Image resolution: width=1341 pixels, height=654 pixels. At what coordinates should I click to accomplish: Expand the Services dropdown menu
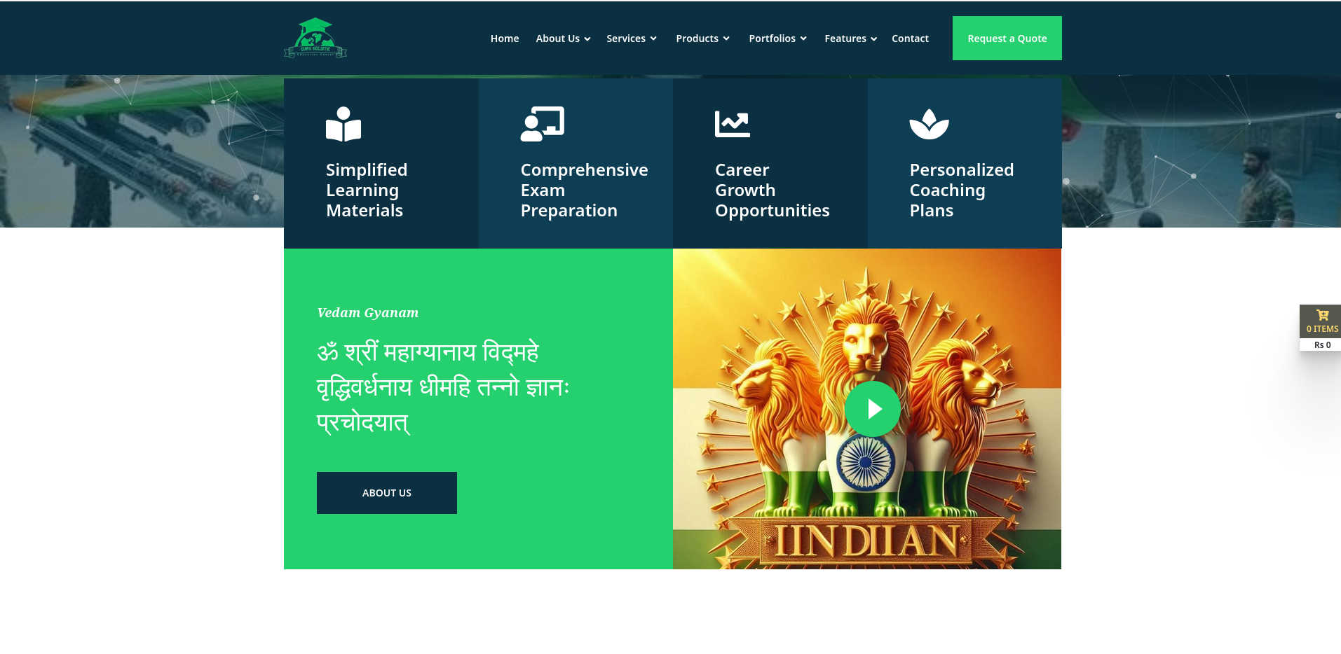[632, 39]
